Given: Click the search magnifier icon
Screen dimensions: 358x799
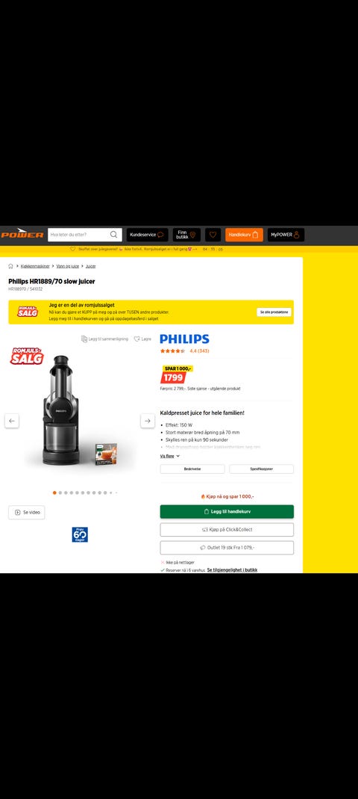Looking at the screenshot, I should (114, 235).
